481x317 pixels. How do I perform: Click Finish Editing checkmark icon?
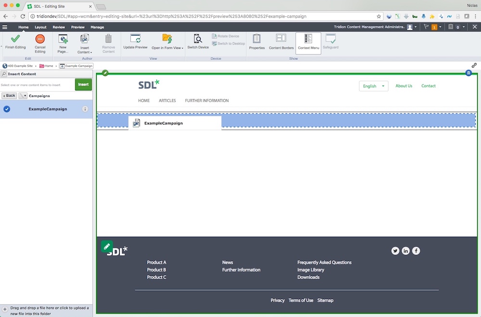(15, 39)
